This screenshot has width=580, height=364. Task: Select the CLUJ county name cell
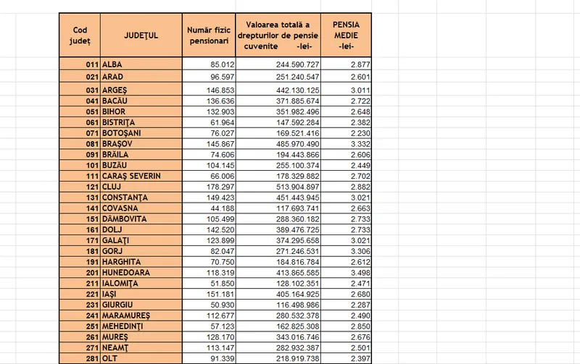(141, 187)
